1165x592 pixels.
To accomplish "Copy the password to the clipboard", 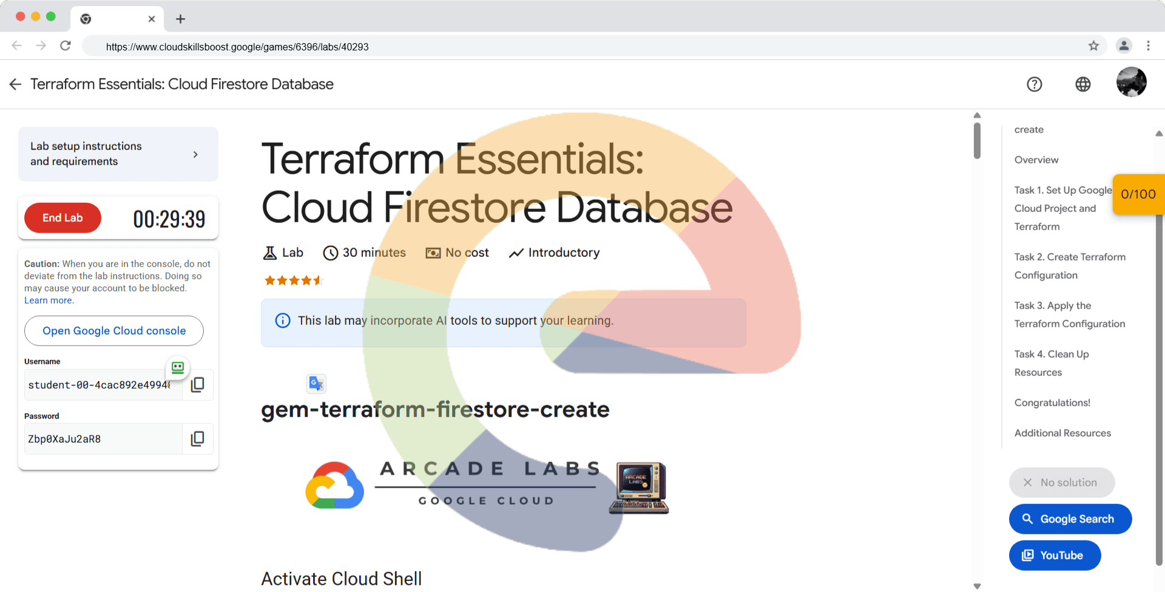I will pyautogui.click(x=198, y=439).
